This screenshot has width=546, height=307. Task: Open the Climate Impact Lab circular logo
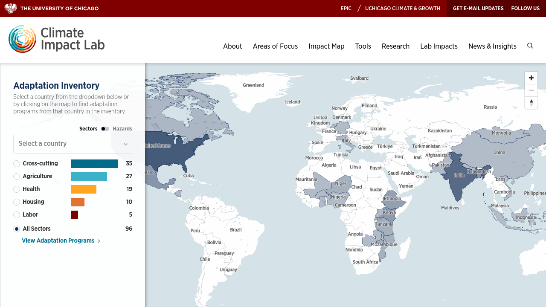click(22, 39)
